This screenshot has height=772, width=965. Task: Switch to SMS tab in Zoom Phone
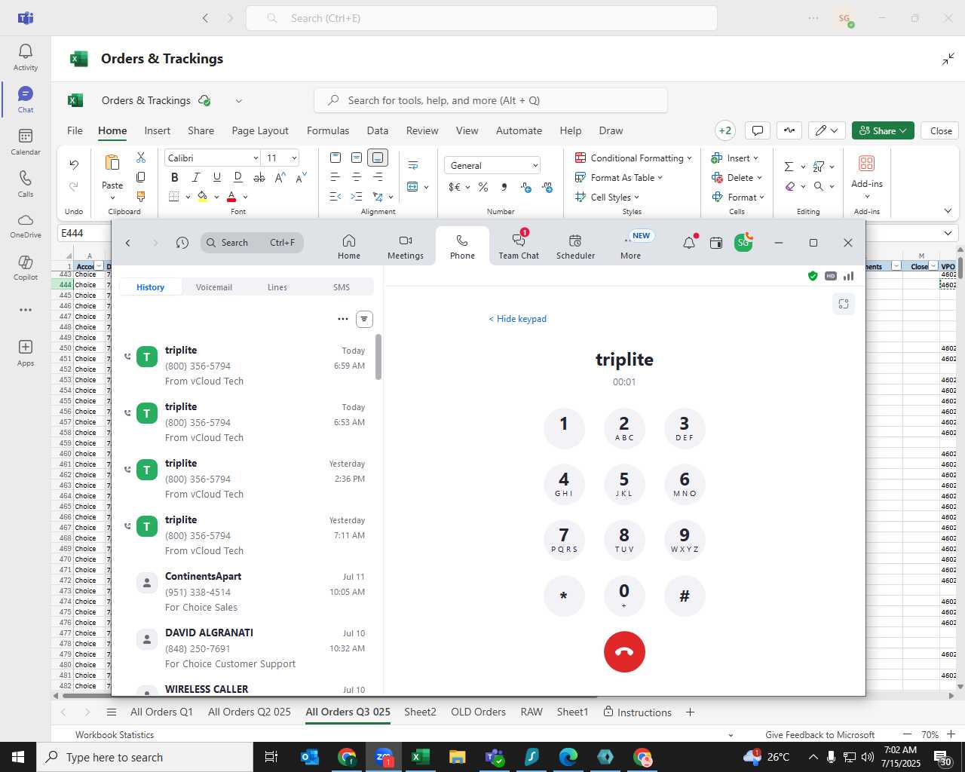click(342, 287)
